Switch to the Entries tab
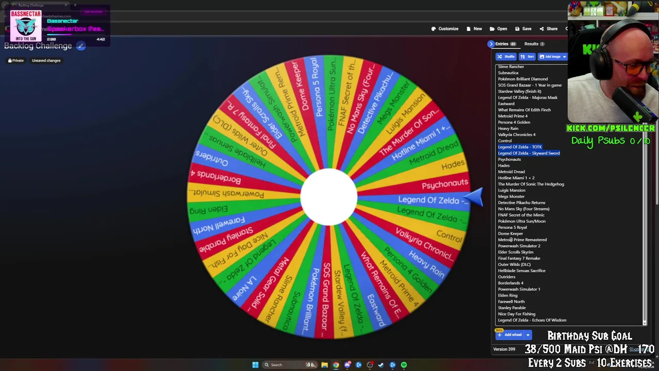The width and height of the screenshot is (659, 371). coord(506,44)
